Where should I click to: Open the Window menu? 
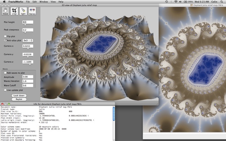[44, 2]
